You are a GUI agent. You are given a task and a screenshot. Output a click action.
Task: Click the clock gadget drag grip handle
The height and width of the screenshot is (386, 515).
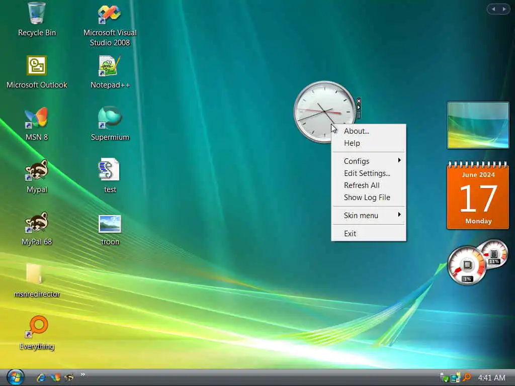pos(359,114)
